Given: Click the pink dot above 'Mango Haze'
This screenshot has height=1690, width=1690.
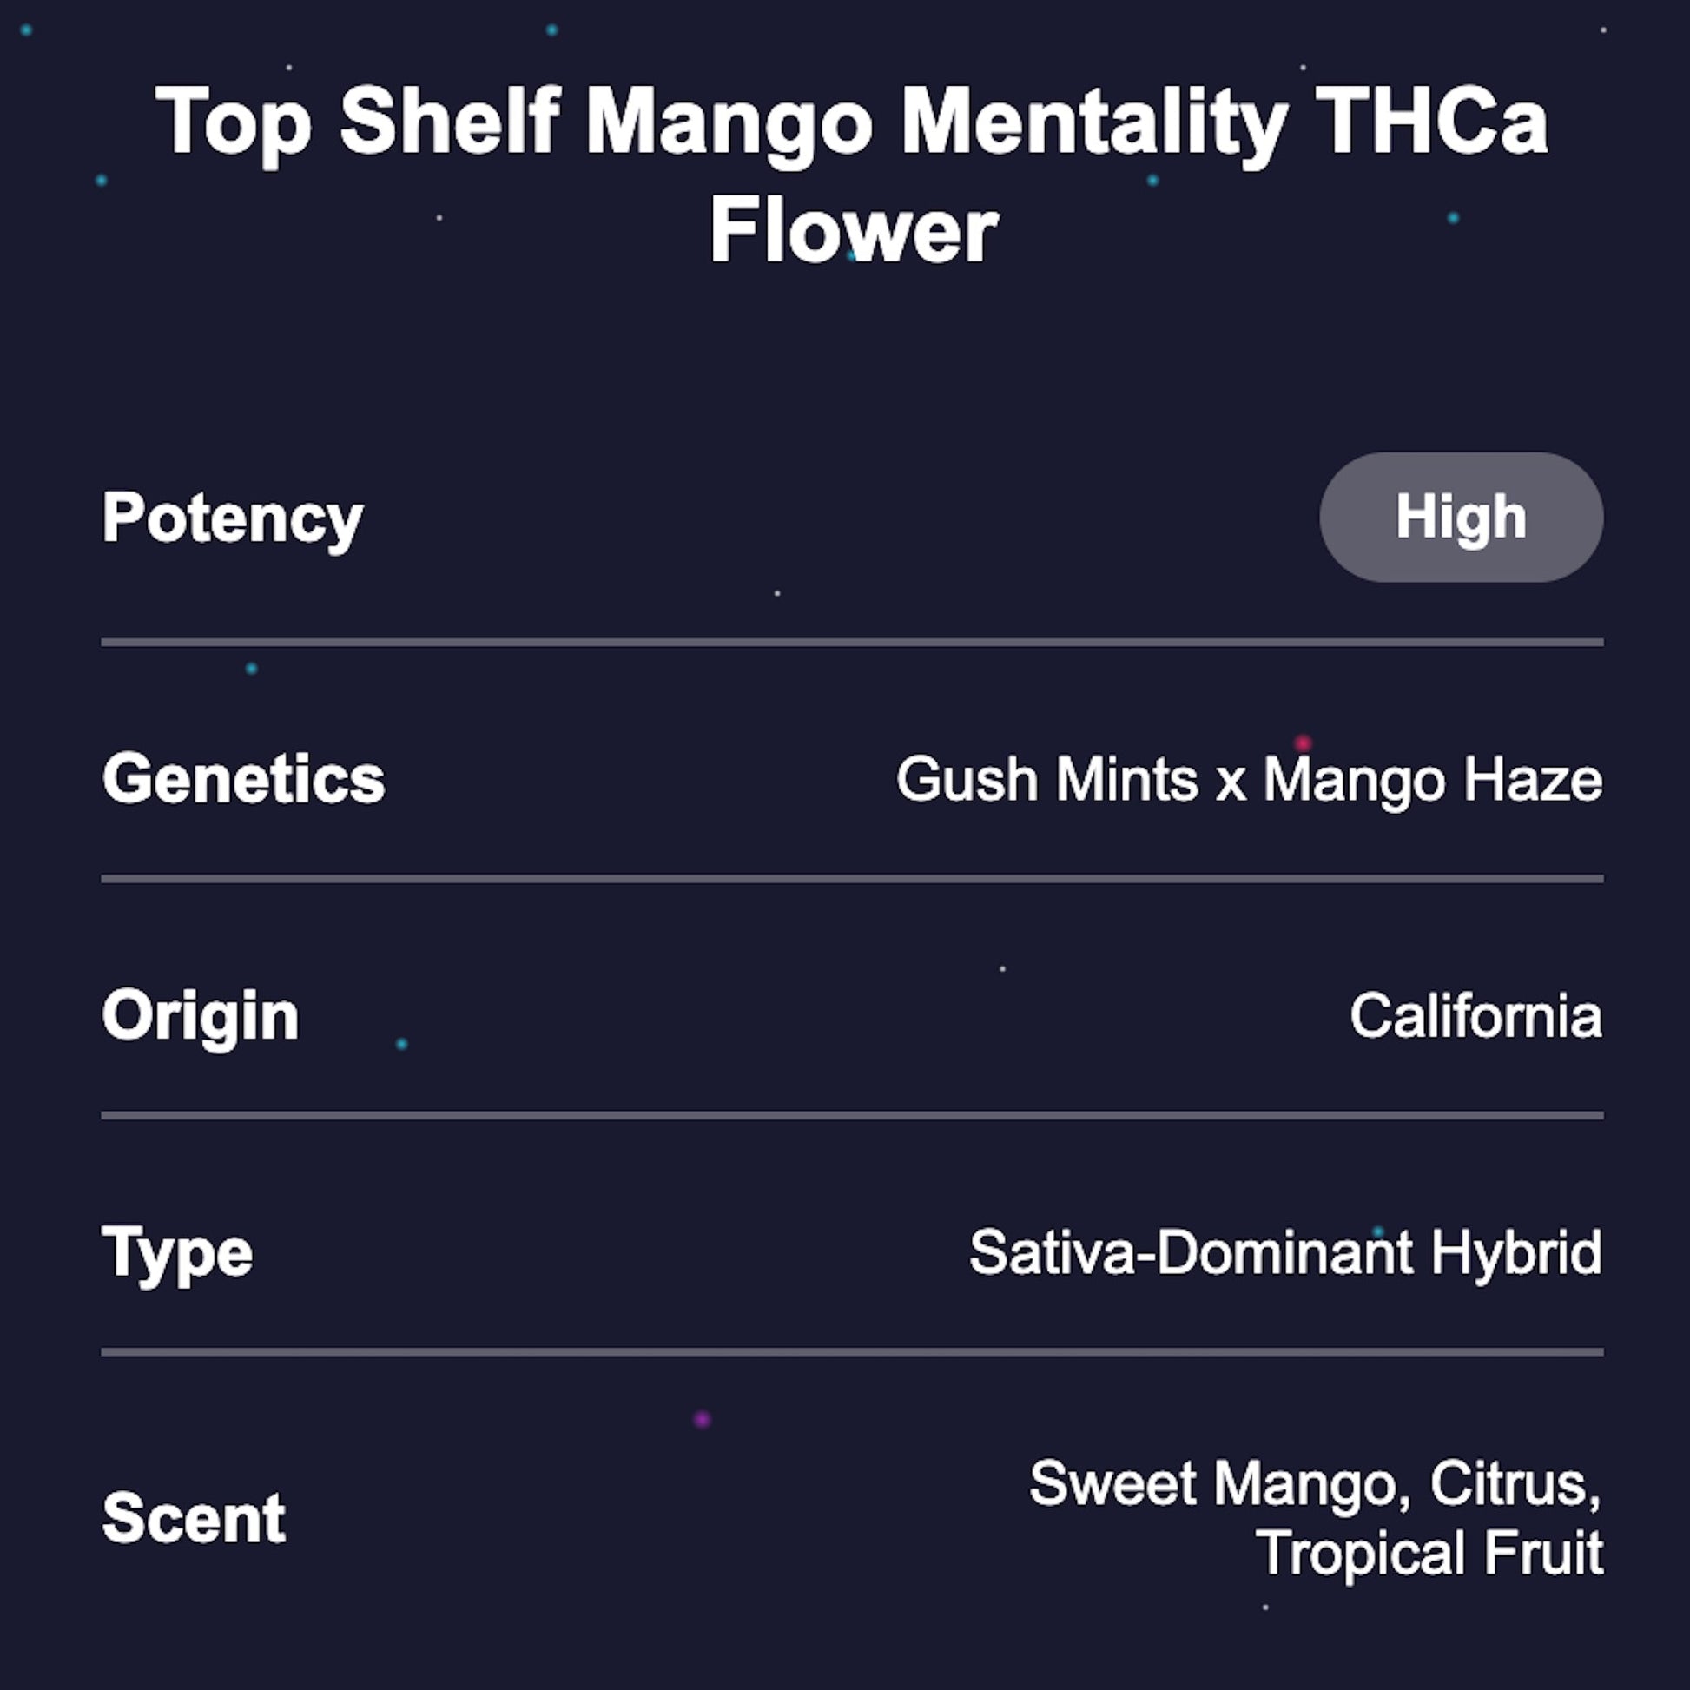Looking at the screenshot, I should click(1303, 743).
